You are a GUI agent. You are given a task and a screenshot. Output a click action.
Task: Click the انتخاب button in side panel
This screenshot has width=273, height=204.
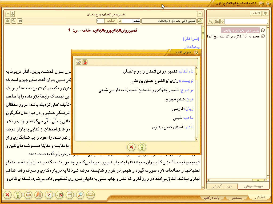pyautogui.click(x=256, y=13)
